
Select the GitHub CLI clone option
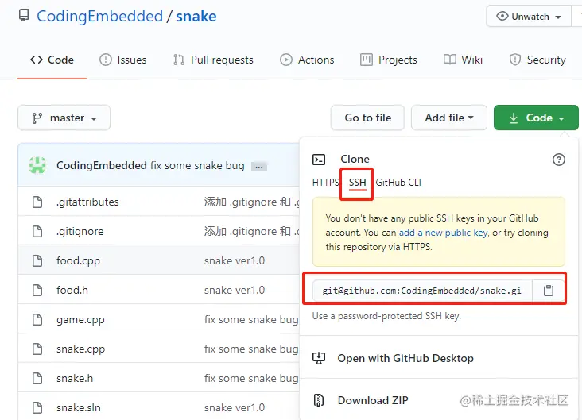[x=398, y=183]
